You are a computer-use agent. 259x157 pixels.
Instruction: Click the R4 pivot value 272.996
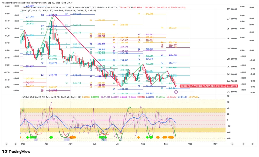[149, 14]
